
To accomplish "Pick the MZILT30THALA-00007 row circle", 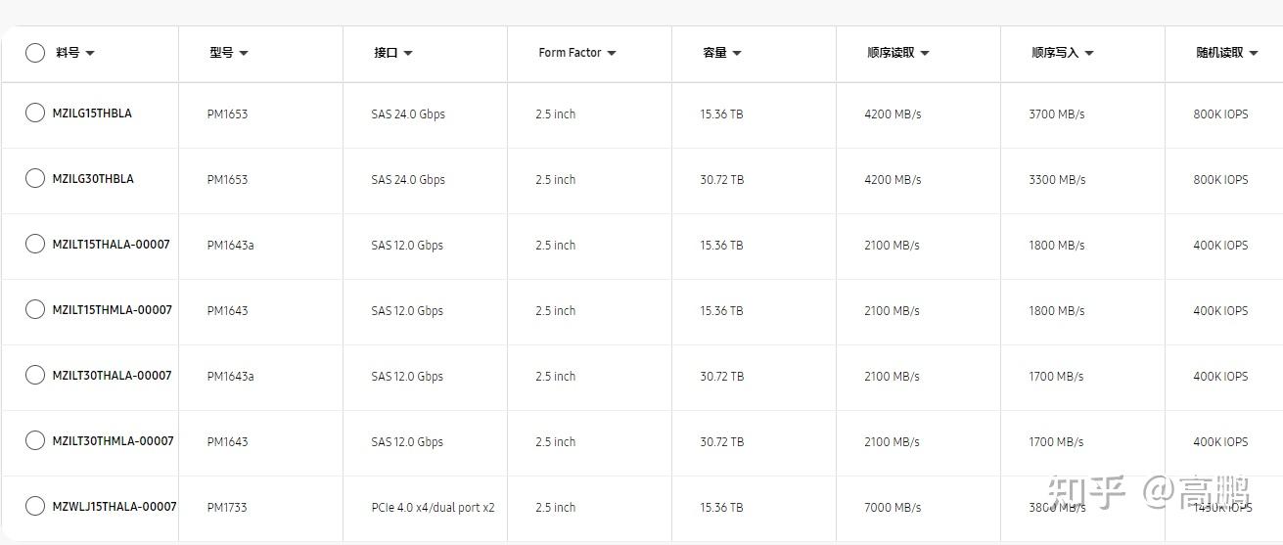I will click(35, 375).
